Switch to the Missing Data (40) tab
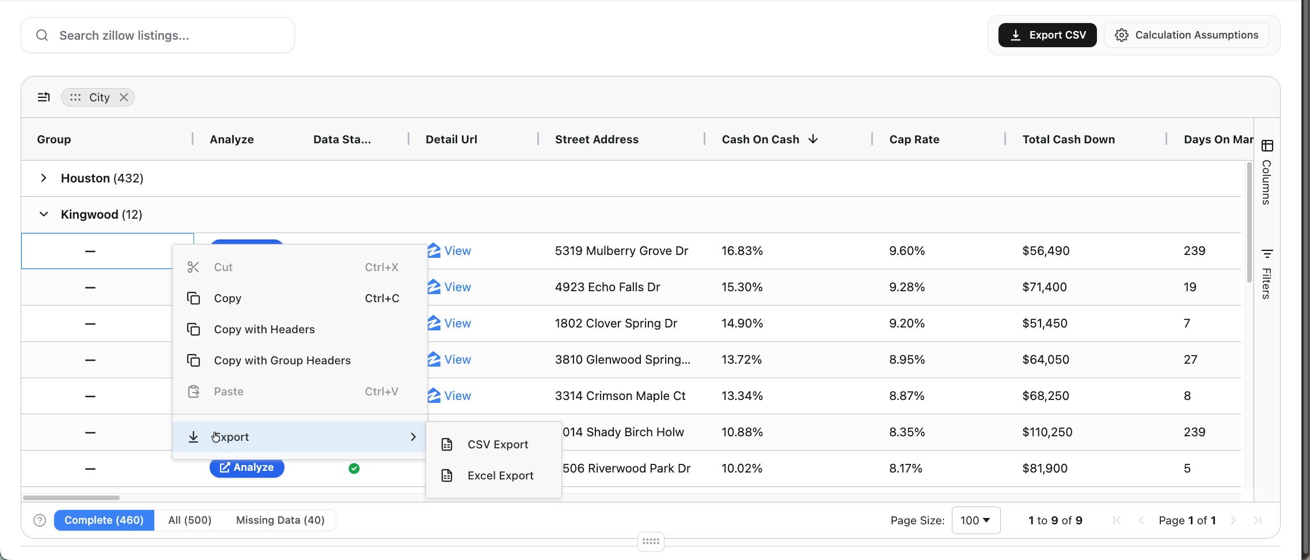Viewport: 1310px width, 560px height. point(280,520)
